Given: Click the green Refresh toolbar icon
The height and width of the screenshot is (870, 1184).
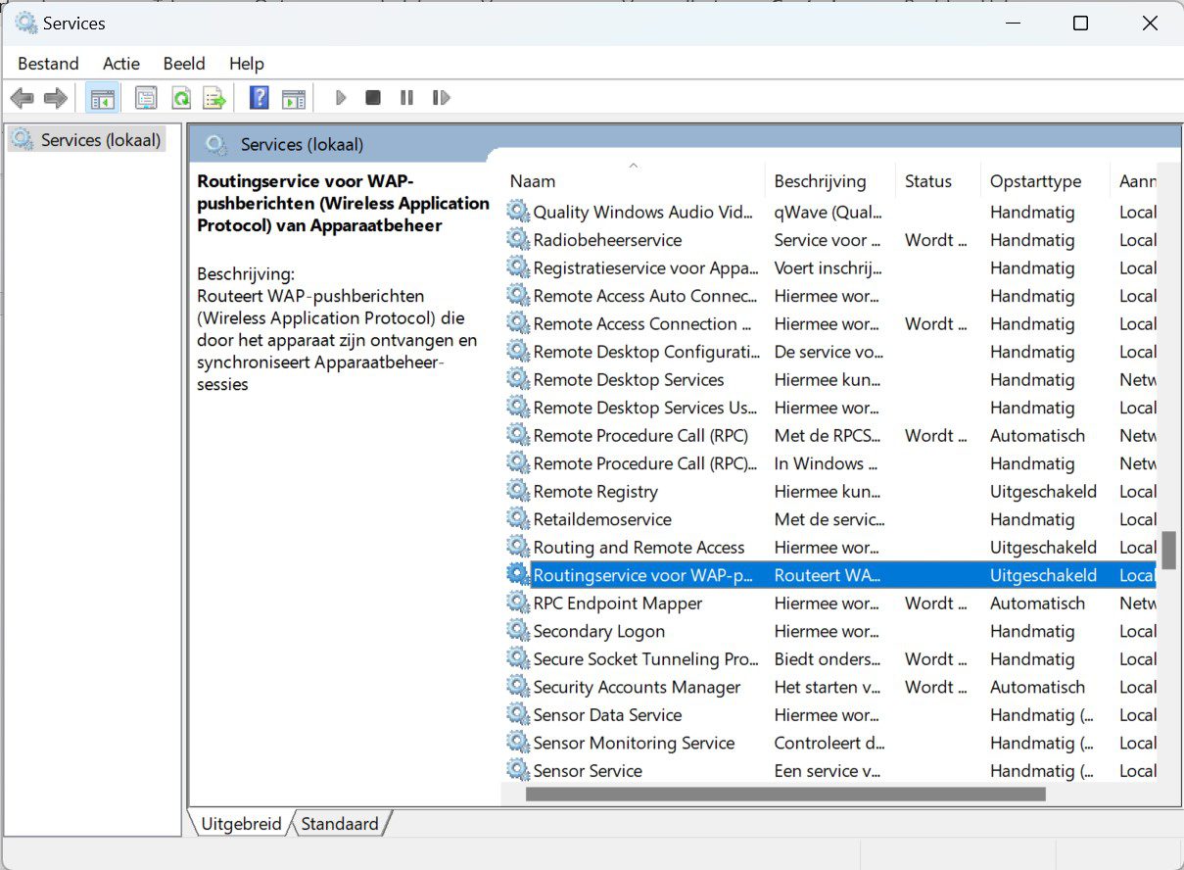Looking at the screenshot, I should (x=181, y=98).
